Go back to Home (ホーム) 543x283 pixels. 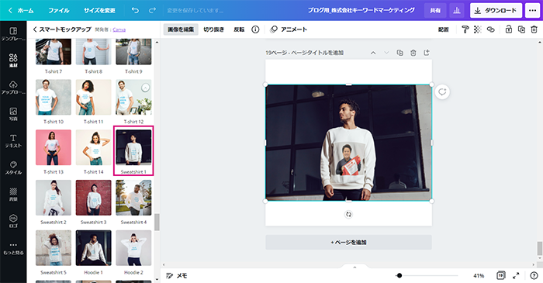(x=21, y=10)
